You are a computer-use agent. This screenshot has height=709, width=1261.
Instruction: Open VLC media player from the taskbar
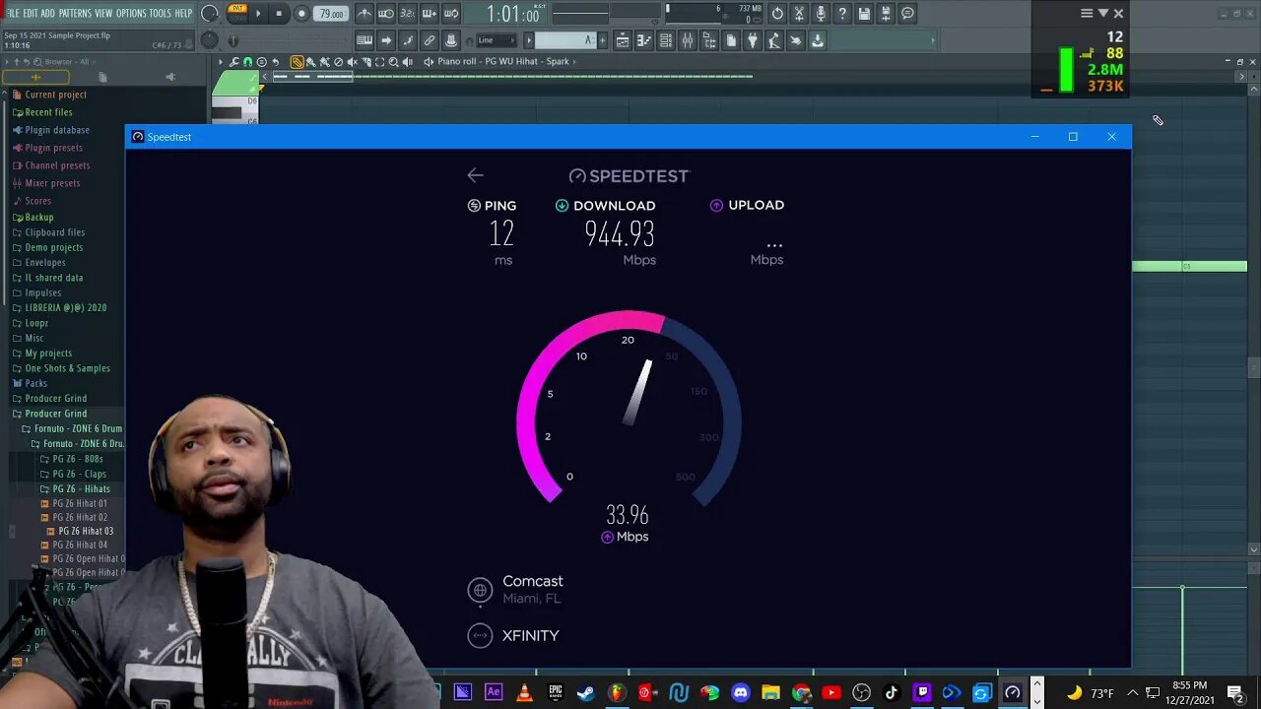(524, 693)
